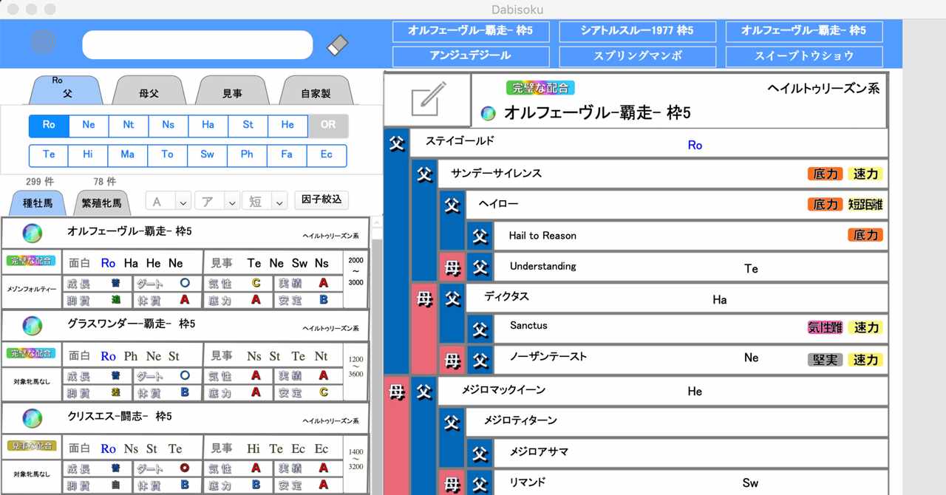This screenshot has width=946, height=495.
Task: Click rainbow orb next to グラスワンダー entry
Action: [x=32, y=326]
